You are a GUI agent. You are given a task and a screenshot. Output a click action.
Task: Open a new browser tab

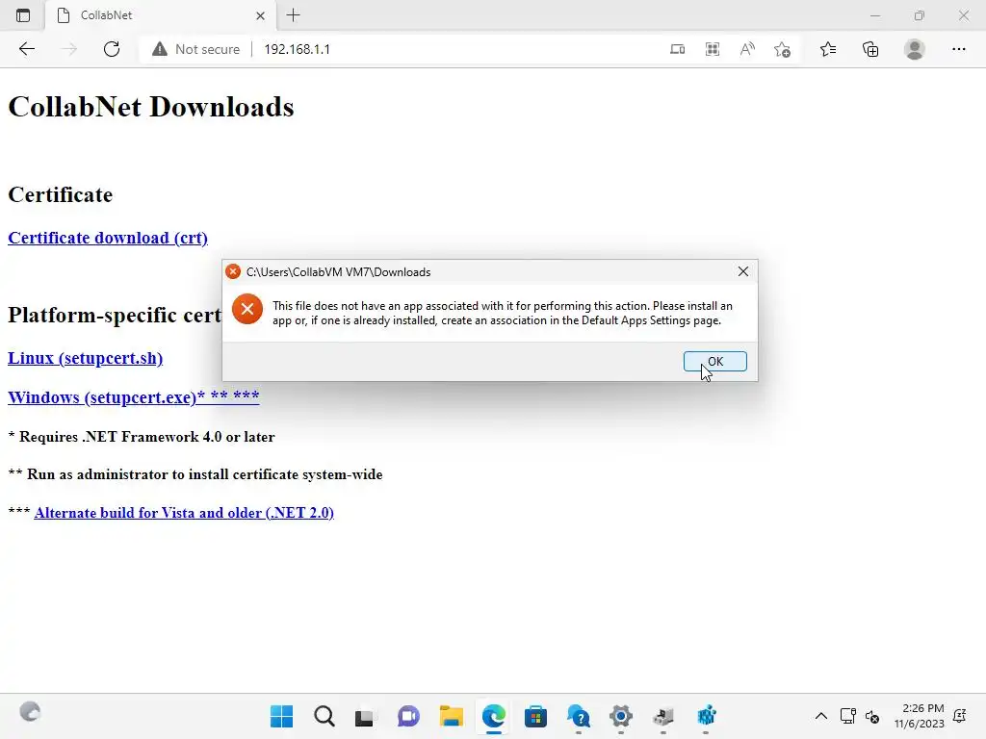point(293,15)
